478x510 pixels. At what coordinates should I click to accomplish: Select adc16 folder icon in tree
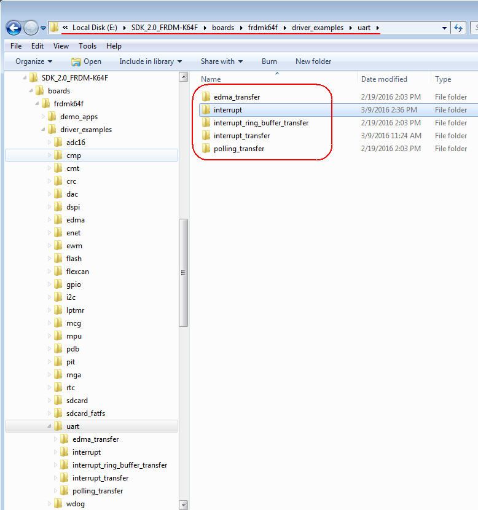pos(58,142)
